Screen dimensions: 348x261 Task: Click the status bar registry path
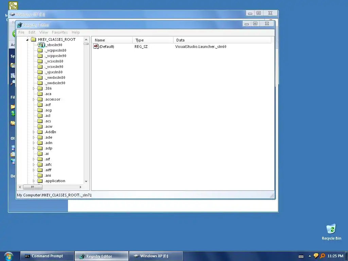click(x=54, y=195)
